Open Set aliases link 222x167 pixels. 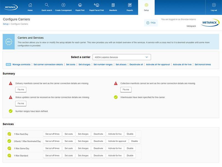click(x=121, y=64)
